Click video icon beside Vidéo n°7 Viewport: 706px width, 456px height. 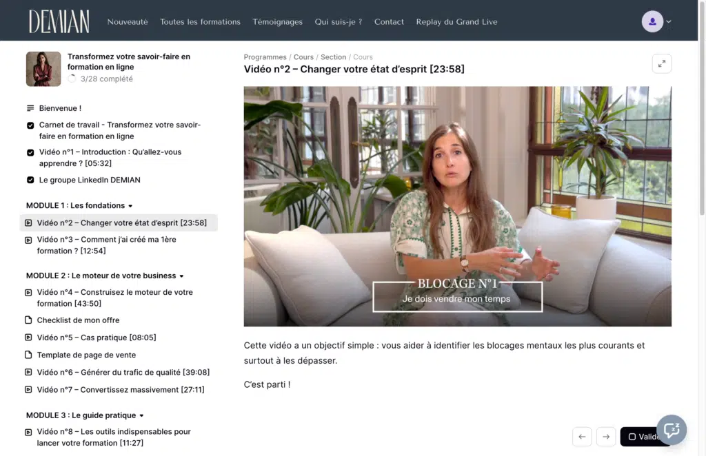[28, 389]
